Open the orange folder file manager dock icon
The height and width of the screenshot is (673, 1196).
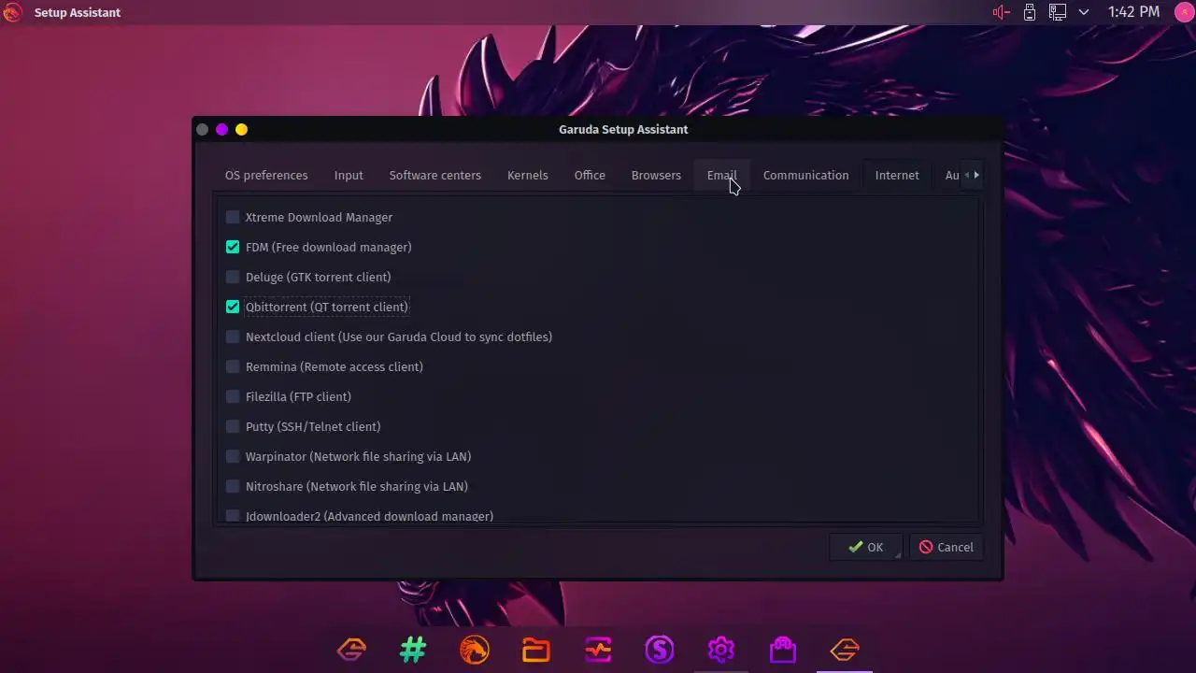click(x=535, y=649)
